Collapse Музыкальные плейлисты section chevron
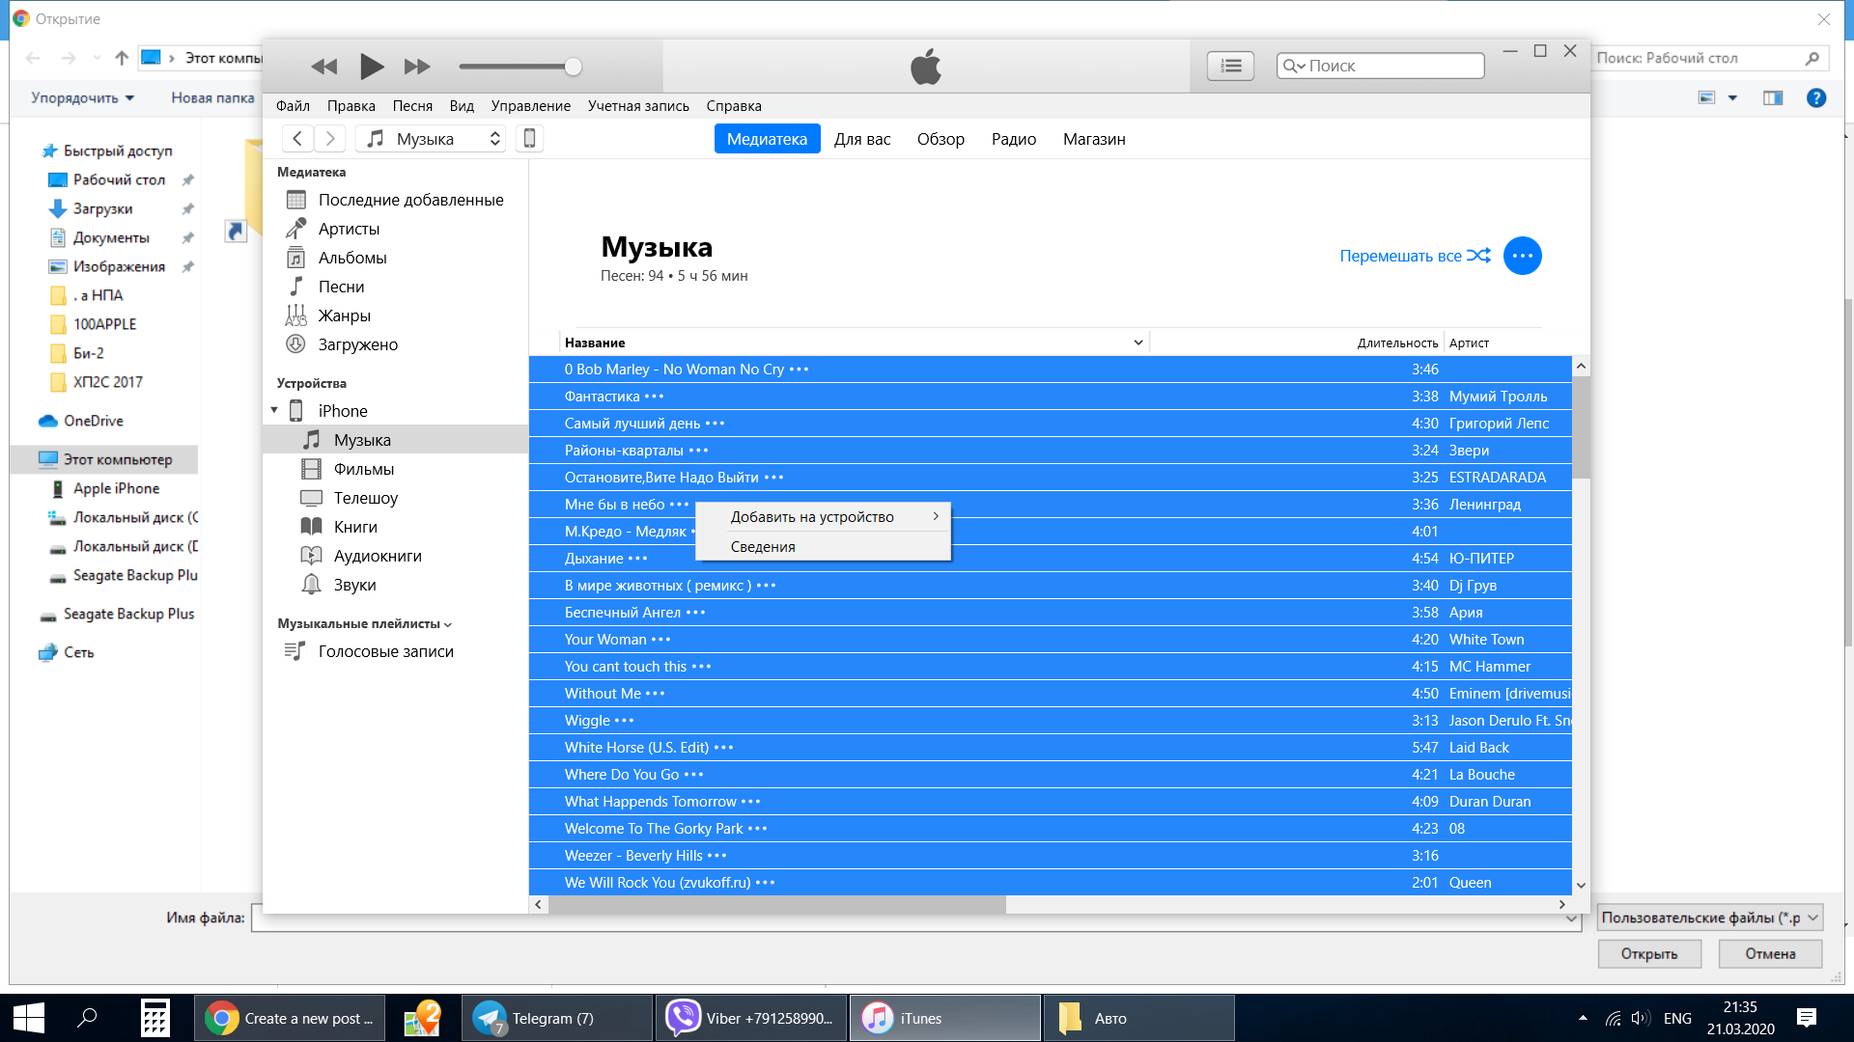This screenshot has width=1854, height=1042. (448, 625)
